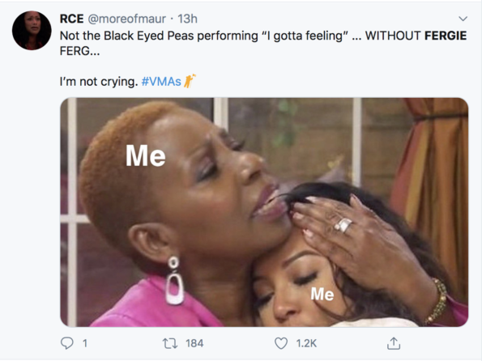Retweet using the arrows icon
This screenshot has height=361, width=482.
[170, 343]
